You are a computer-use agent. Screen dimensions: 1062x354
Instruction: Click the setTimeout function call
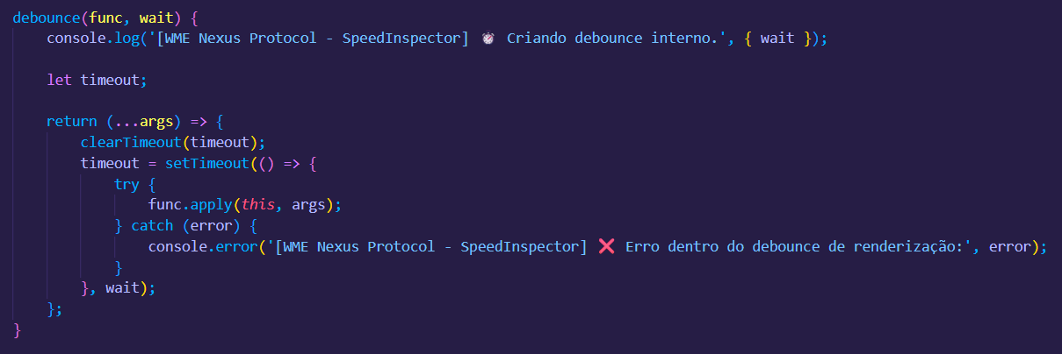(207, 164)
